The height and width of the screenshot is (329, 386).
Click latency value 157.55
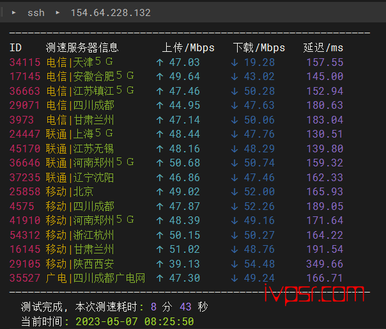pos(325,62)
